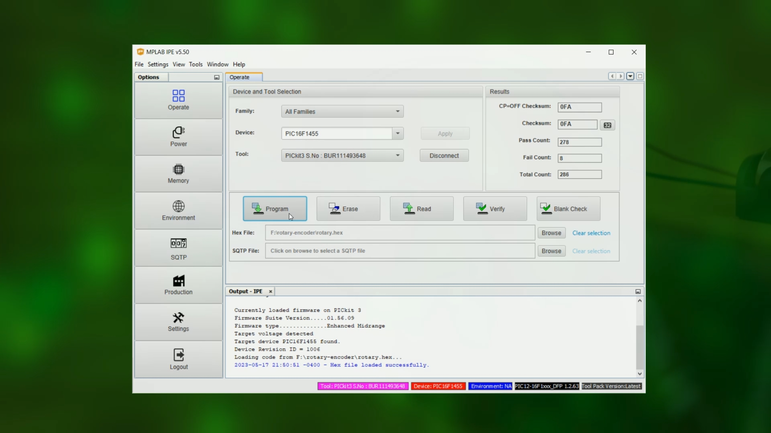Switch to Production mode

coord(178,285)
